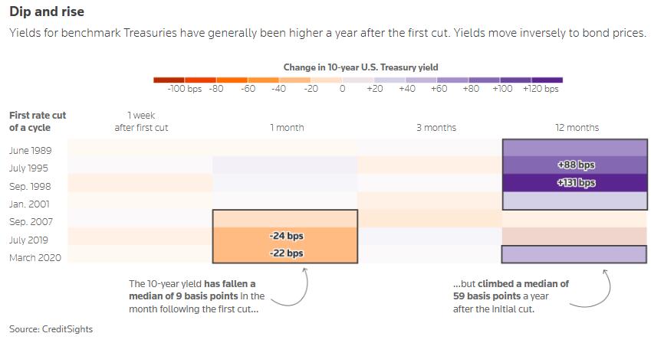Select the darkest purple legend swatch
Image resolution: width=664 pixels, height=343 pixels.
[x=547, y=79]
